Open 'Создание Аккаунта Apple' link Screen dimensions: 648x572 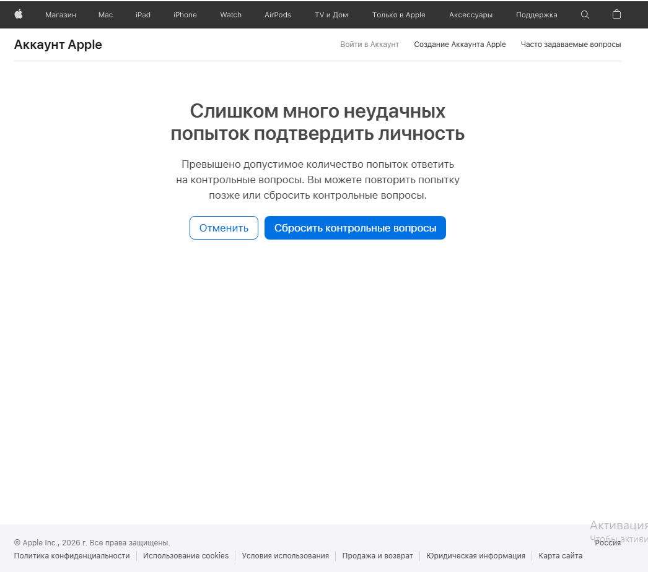pyautogui.click(x=460, y=44)
